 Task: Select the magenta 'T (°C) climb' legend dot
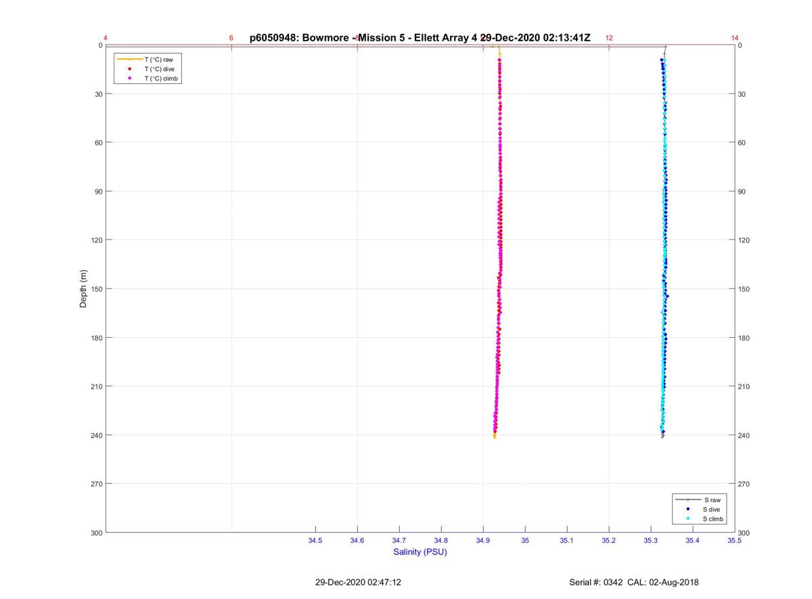pos(129,79)
